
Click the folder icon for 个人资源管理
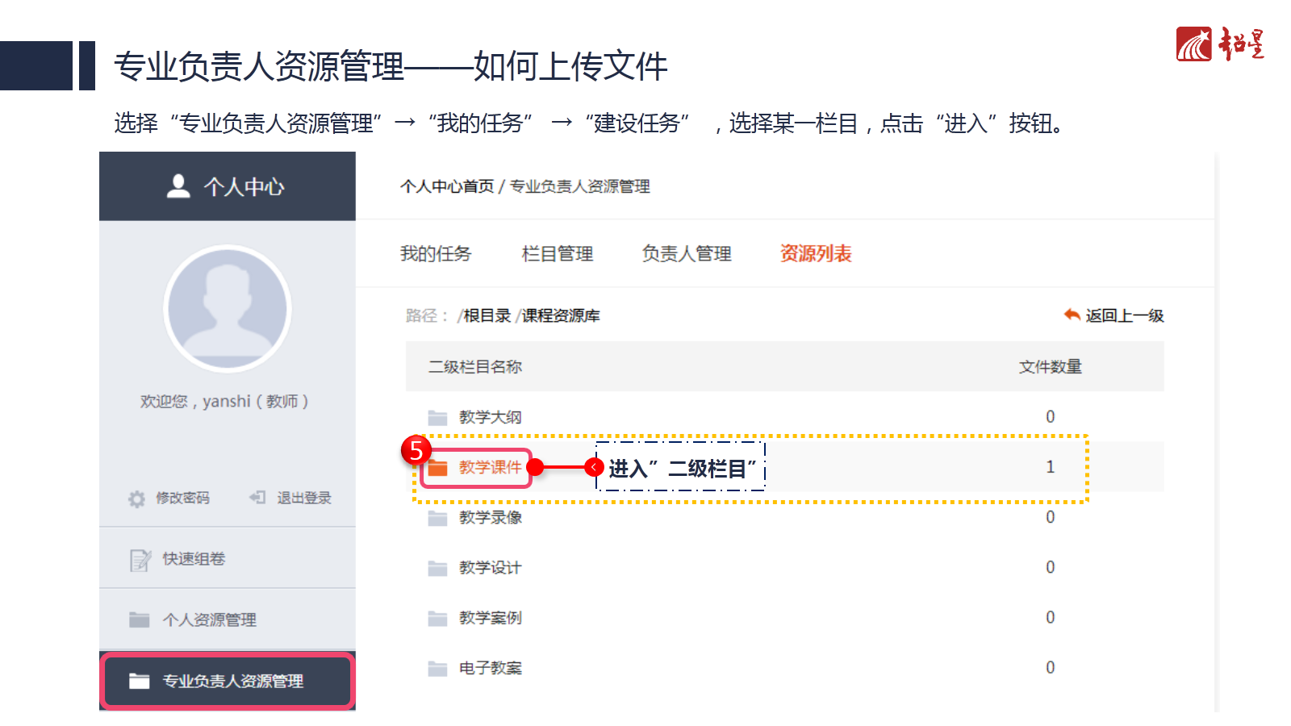[140, 620]
